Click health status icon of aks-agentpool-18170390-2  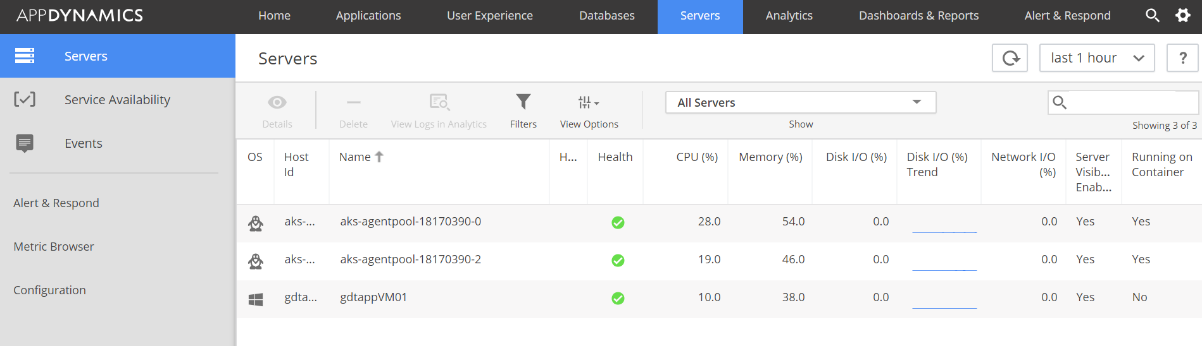[618, 260]
